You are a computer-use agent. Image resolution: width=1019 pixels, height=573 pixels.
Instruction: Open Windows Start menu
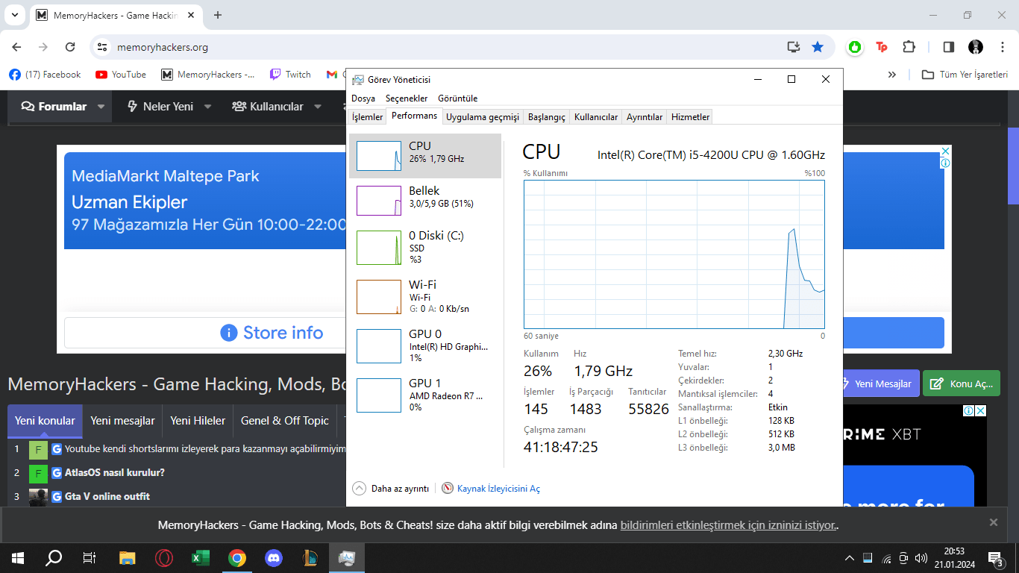(18, 557)
